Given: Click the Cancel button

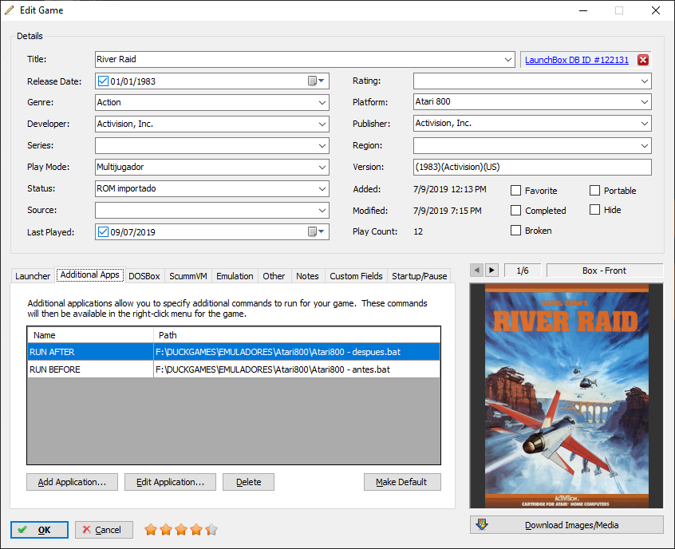Looking at the screenshot, I should click(104, 530).
